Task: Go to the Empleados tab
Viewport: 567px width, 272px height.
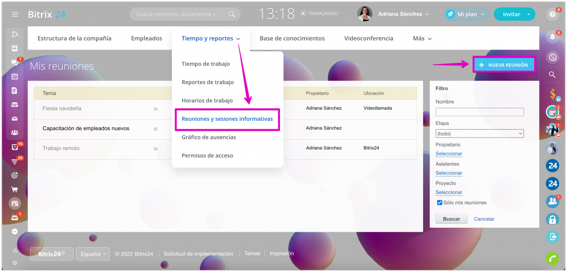Action: point(147,38)
